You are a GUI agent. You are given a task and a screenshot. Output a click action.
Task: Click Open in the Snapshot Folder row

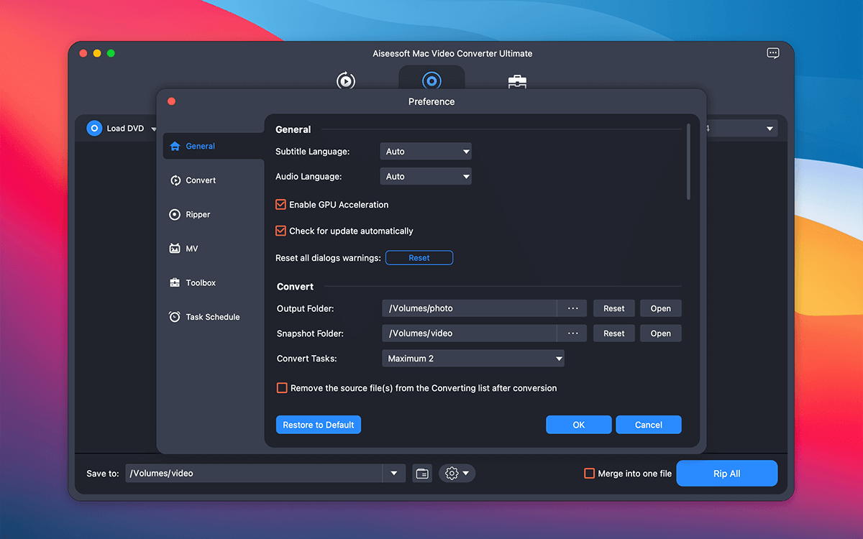pos(661,333)
